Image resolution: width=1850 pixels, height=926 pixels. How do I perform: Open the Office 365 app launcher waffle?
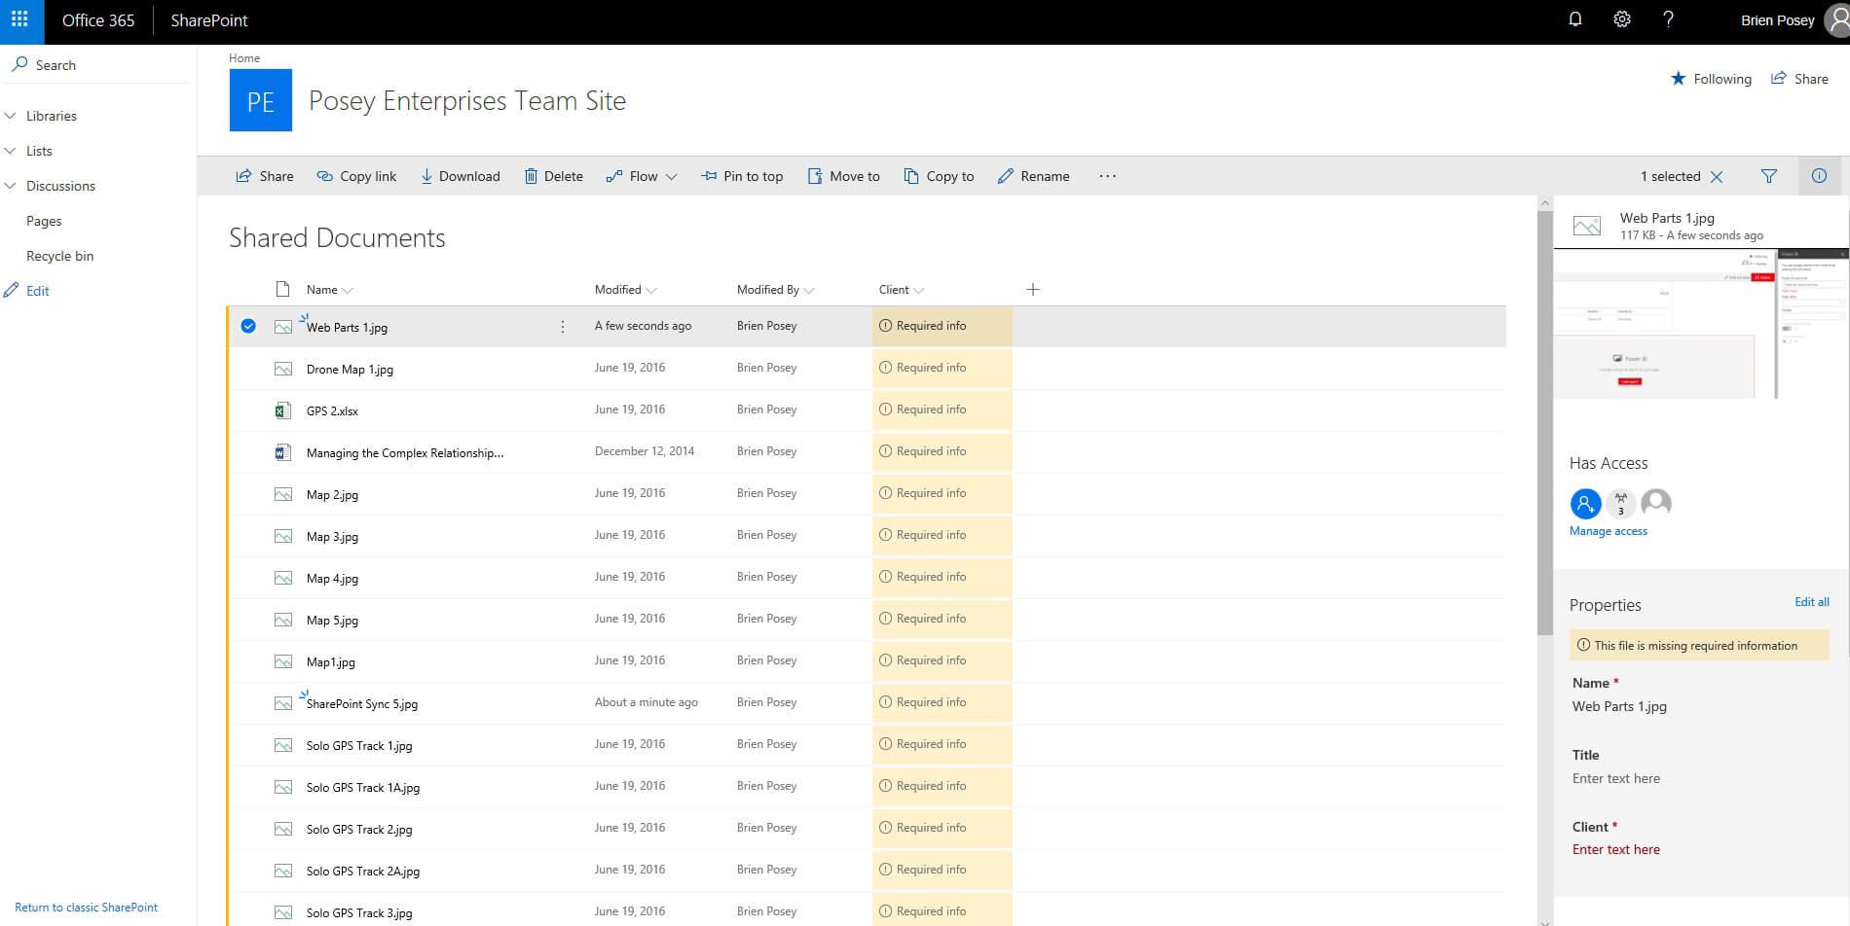tap(20, 19)
